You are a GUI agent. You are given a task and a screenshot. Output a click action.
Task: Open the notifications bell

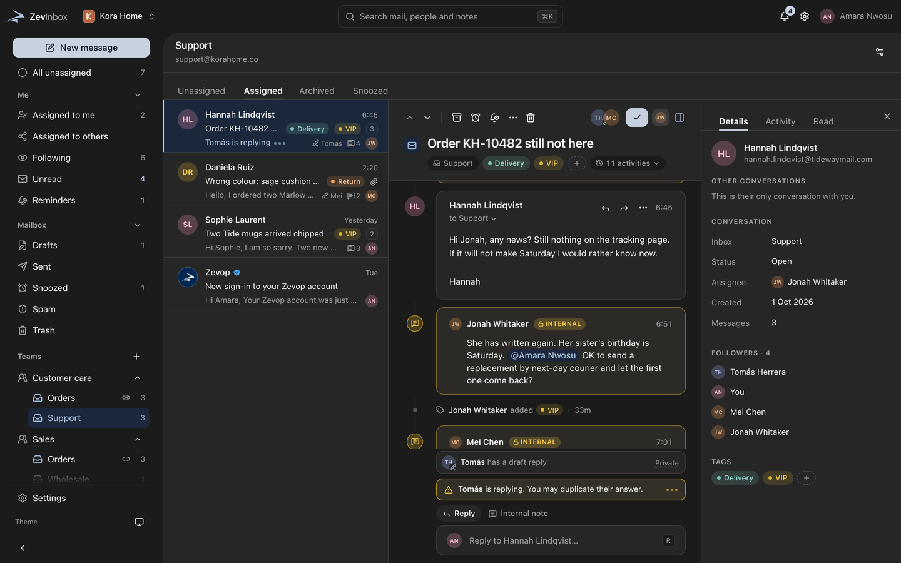click(785, 16)
